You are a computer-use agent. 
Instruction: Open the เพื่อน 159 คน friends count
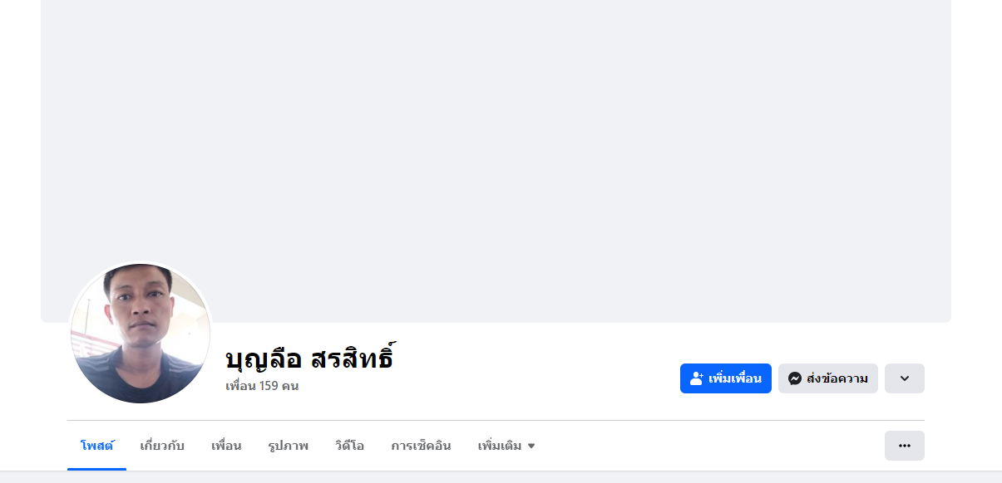pyautogui.click(x=262, y=386)
